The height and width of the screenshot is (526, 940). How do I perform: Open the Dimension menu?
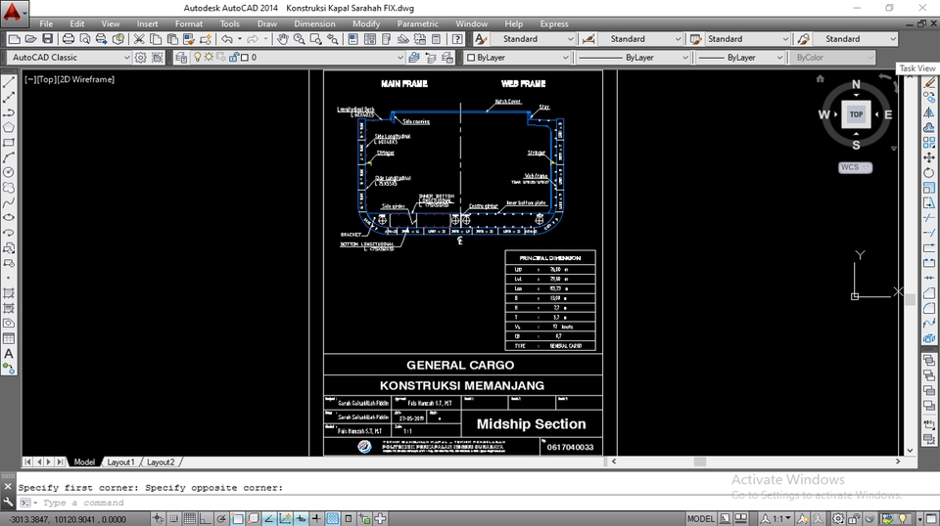314,23
